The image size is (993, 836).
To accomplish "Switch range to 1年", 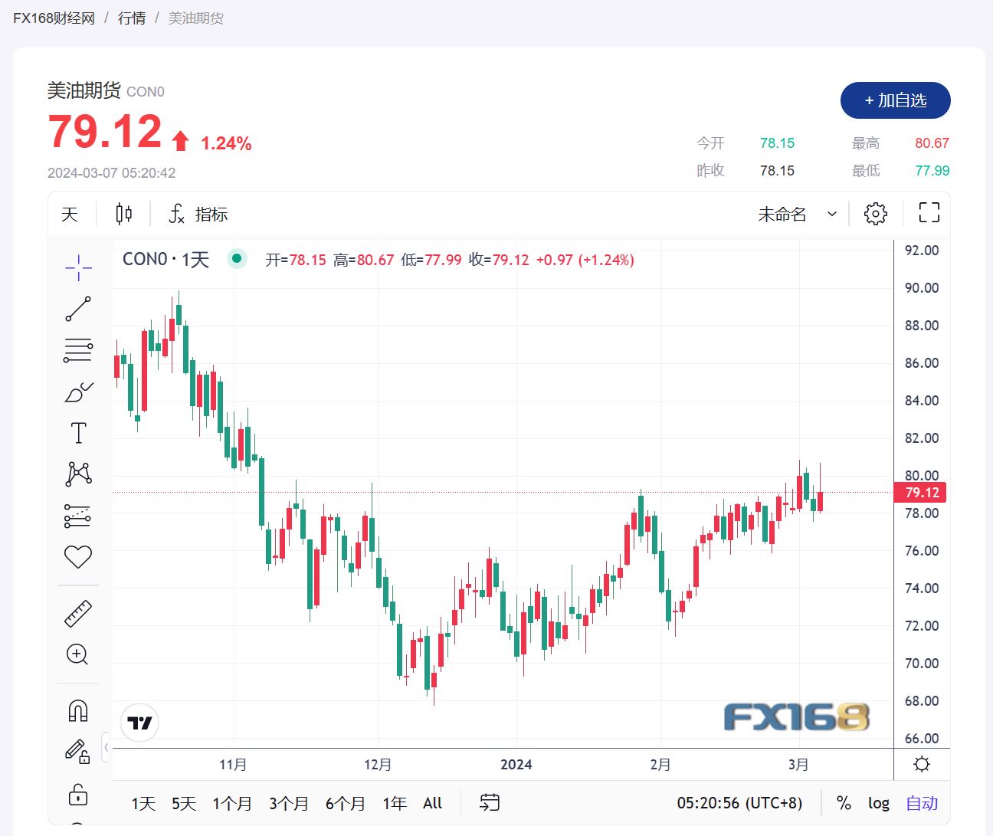I will pos(394,803).
